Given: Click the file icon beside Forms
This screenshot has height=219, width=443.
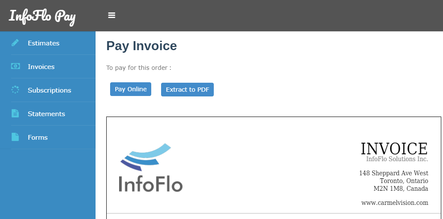Looking at the screenshot, I should 15,137.
